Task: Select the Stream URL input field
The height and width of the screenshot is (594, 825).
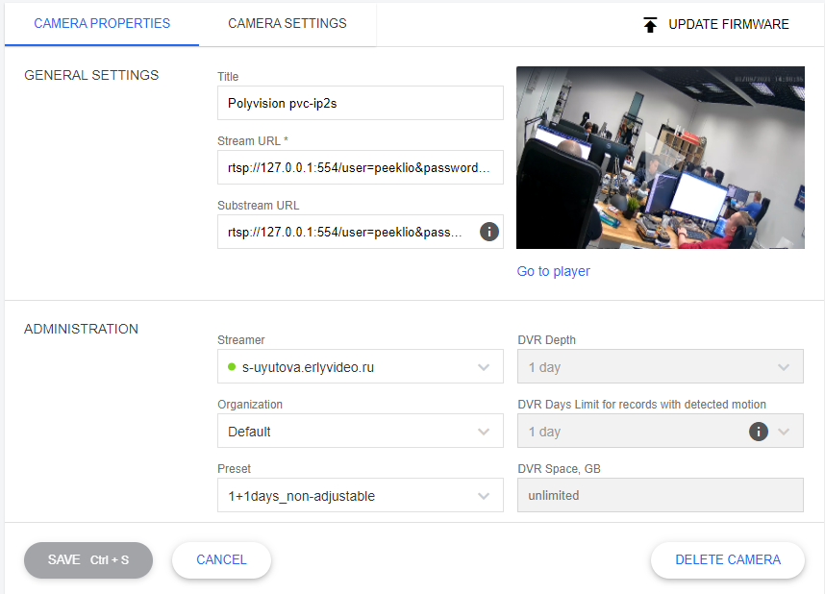Action: point(360,166)
